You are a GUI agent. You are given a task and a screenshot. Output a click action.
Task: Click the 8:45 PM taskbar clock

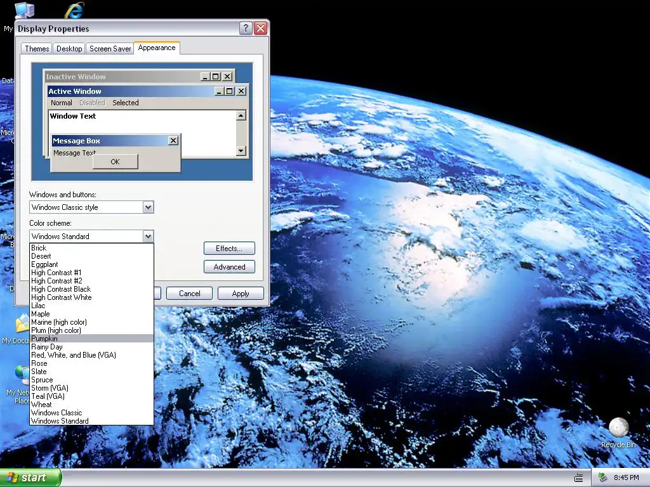[x=626, y=478]
